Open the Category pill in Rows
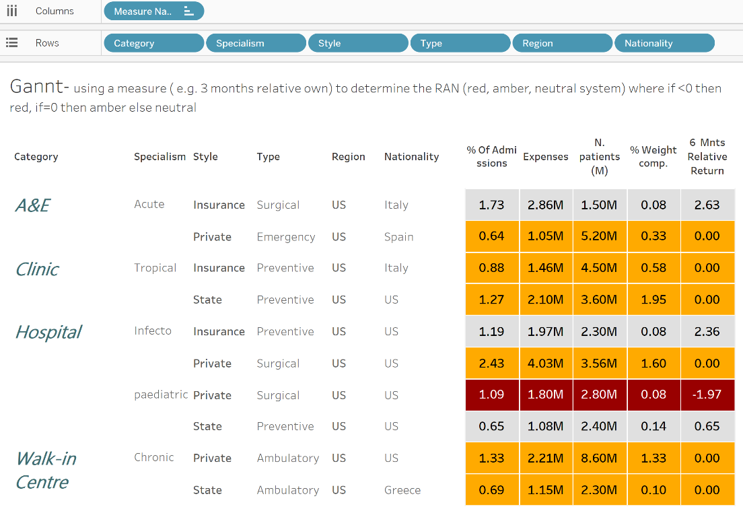This screenshot has height=513, width=743. click(153, 43)
